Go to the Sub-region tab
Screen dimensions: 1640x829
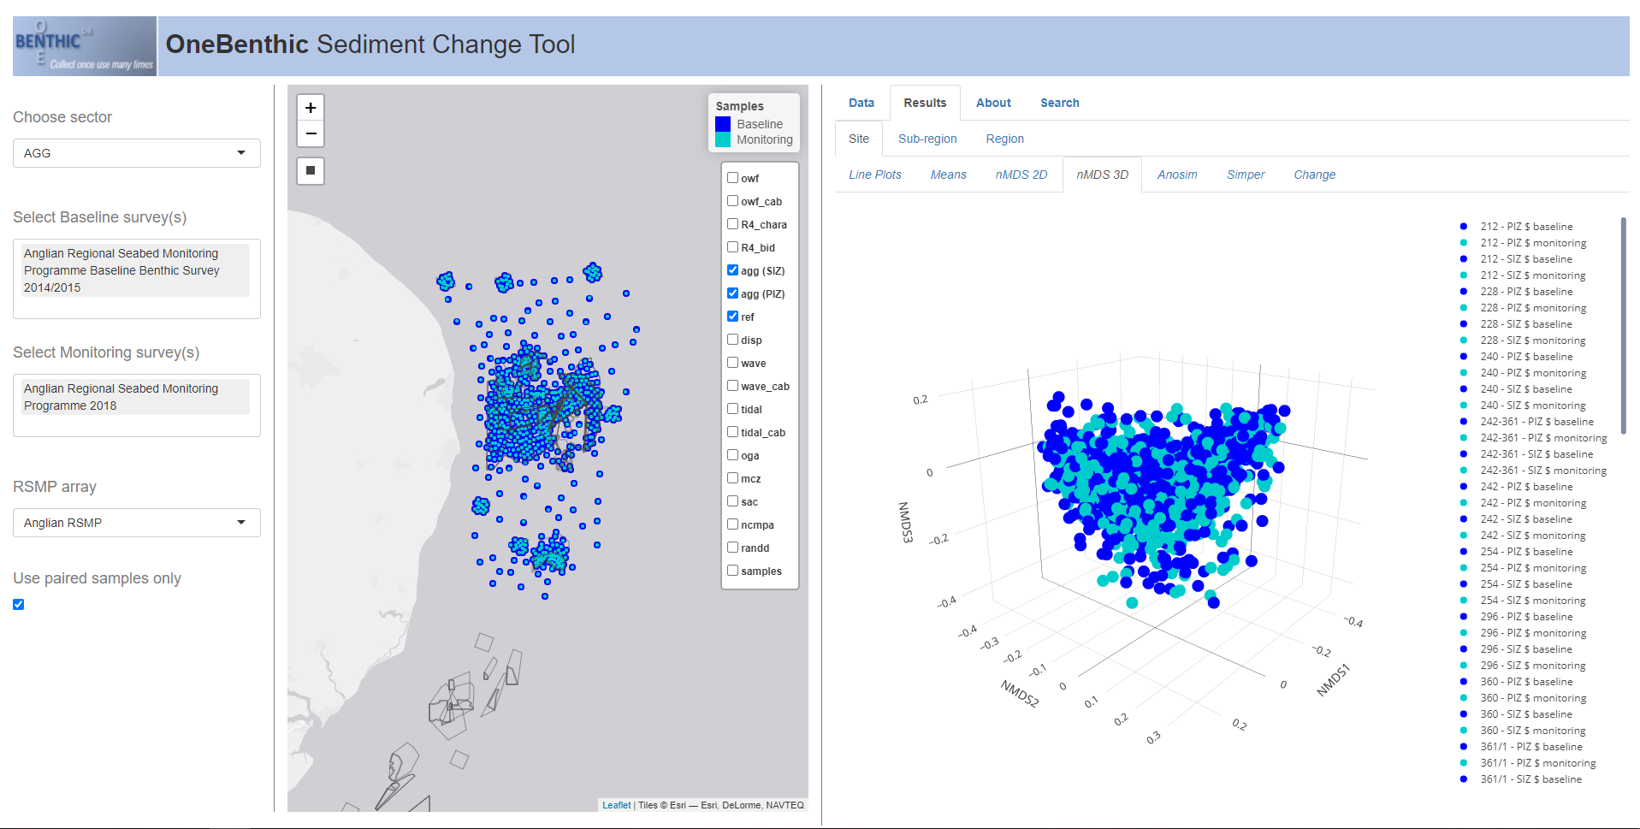[x=927, y=139]
